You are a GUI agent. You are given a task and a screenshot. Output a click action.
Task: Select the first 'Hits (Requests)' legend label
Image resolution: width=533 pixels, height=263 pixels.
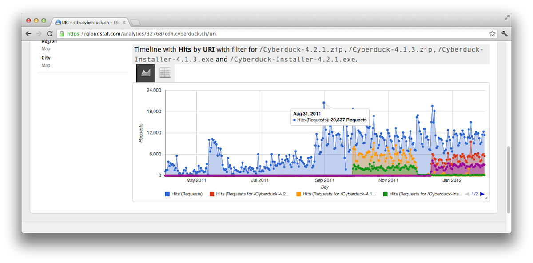point(187,194)
